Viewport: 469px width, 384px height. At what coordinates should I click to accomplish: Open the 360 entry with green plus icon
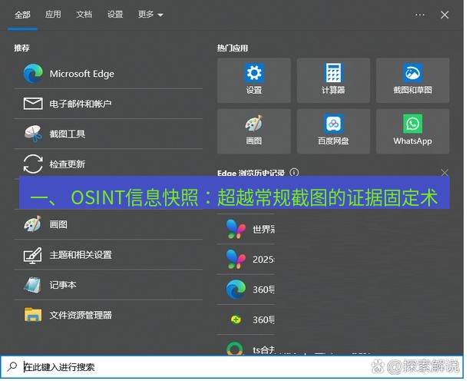click(246, 319)
